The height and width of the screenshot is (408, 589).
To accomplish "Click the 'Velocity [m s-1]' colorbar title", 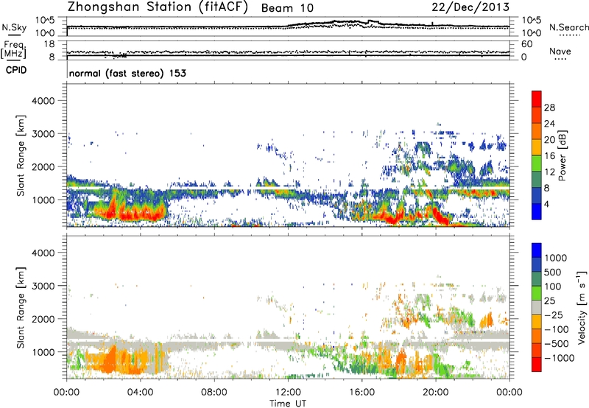I will [582, 307].
